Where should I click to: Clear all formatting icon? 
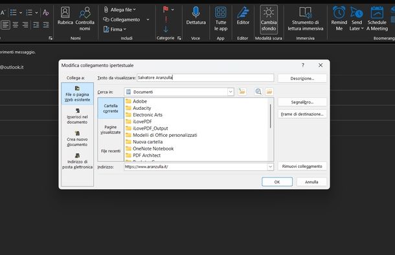click(x=45, y=12)
